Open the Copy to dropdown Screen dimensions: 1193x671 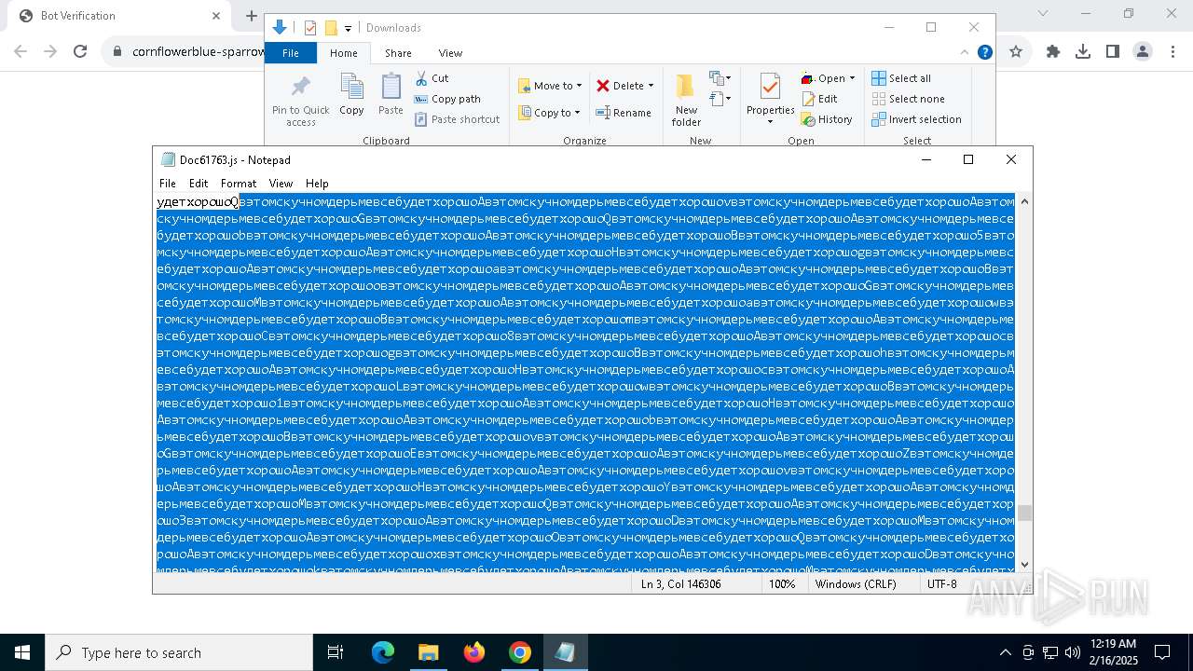point(549,113)
